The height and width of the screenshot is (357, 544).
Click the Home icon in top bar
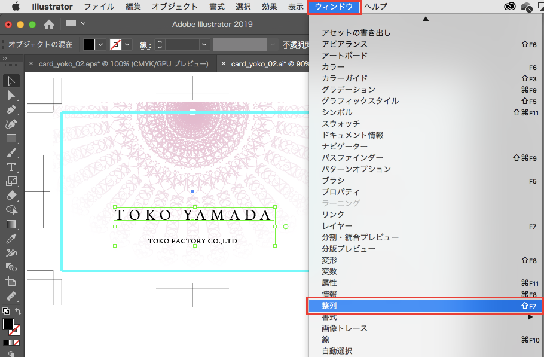point(49,25)
